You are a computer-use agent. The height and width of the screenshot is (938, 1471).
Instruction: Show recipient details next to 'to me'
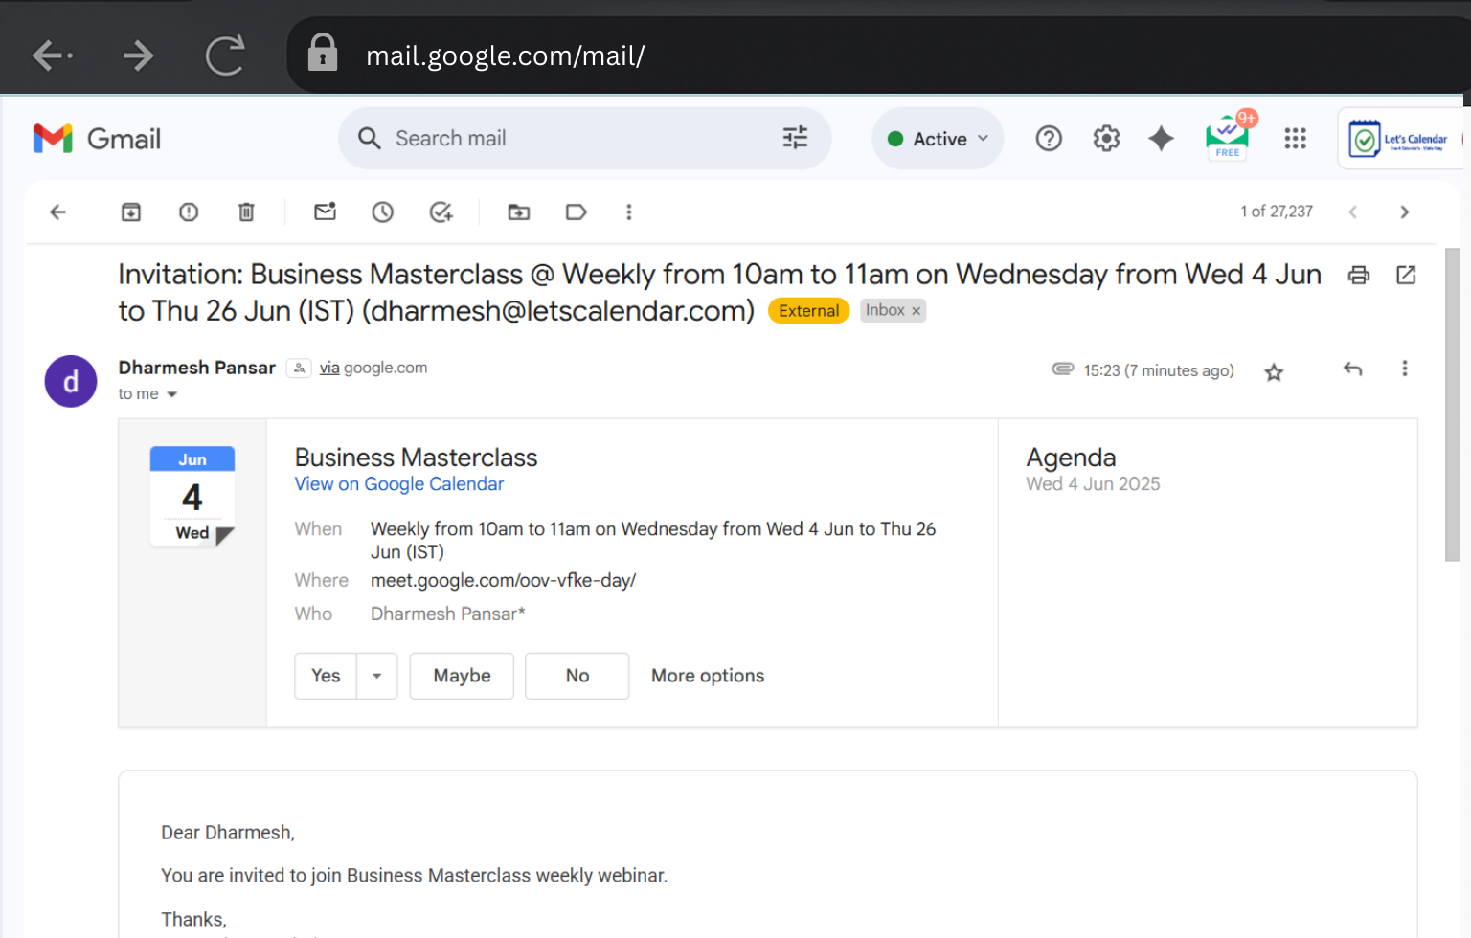pos(172,394)
